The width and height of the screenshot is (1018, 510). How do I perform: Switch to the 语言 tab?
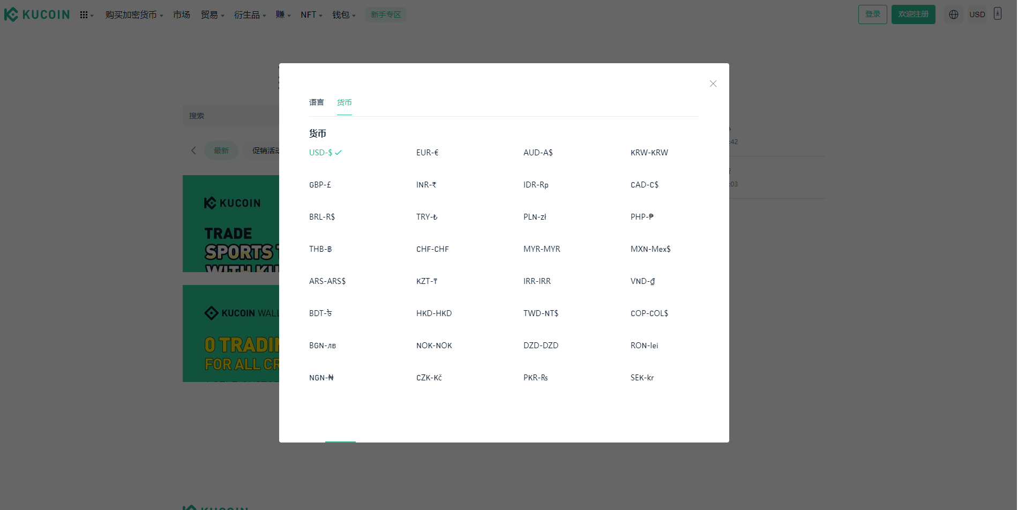point(316,102)
